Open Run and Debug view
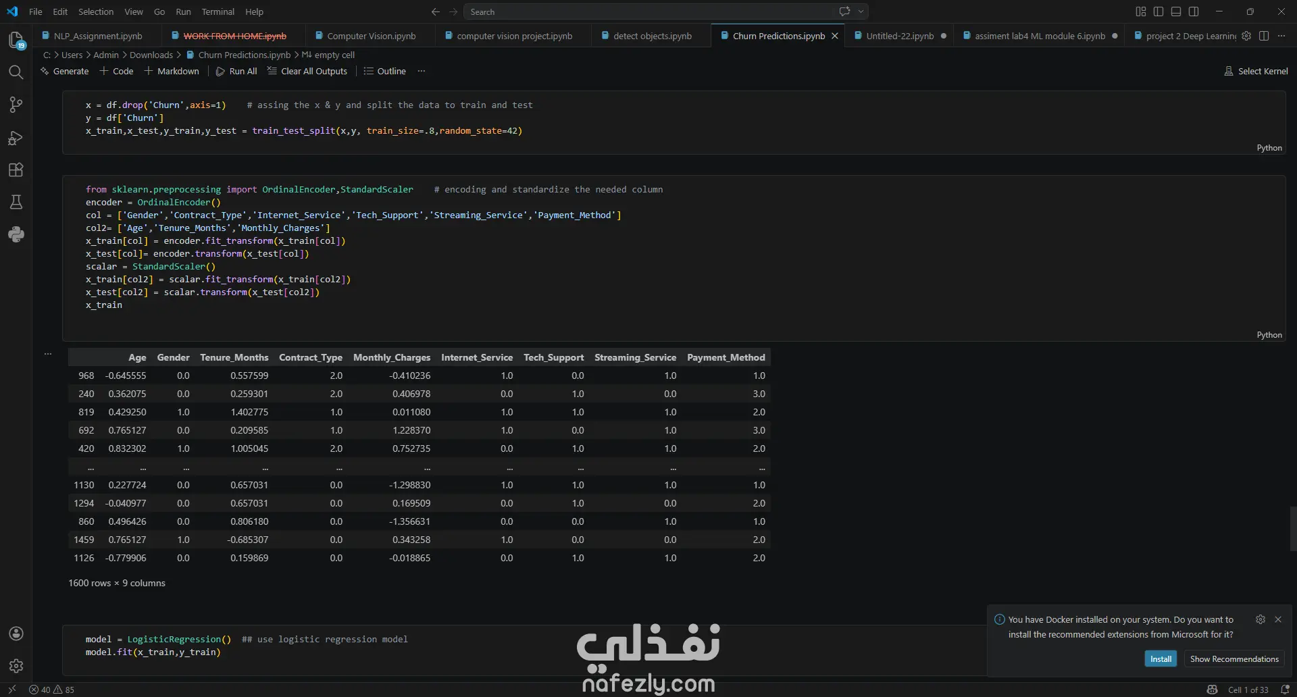The height and width of the screenshot is (697, 1297). 16,138
